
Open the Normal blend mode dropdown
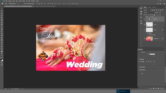[149, 13]
